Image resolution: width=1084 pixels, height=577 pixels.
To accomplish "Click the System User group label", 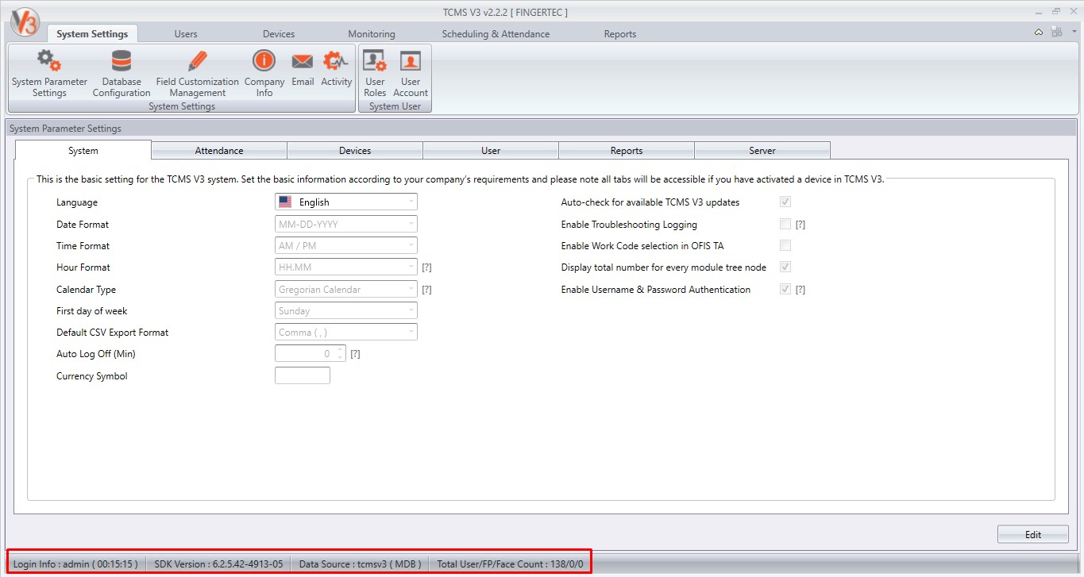I will [395, 106].
